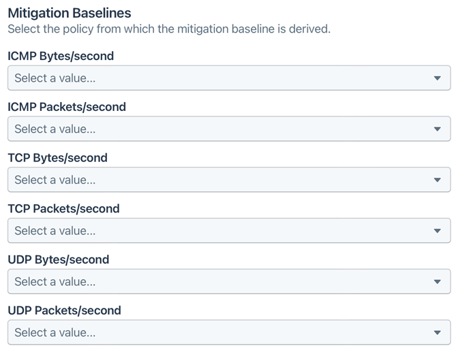Click the ICMP Packets/second dropdown arrow
Viewport: 458px width, 352px height.
[x=438, y=129]
